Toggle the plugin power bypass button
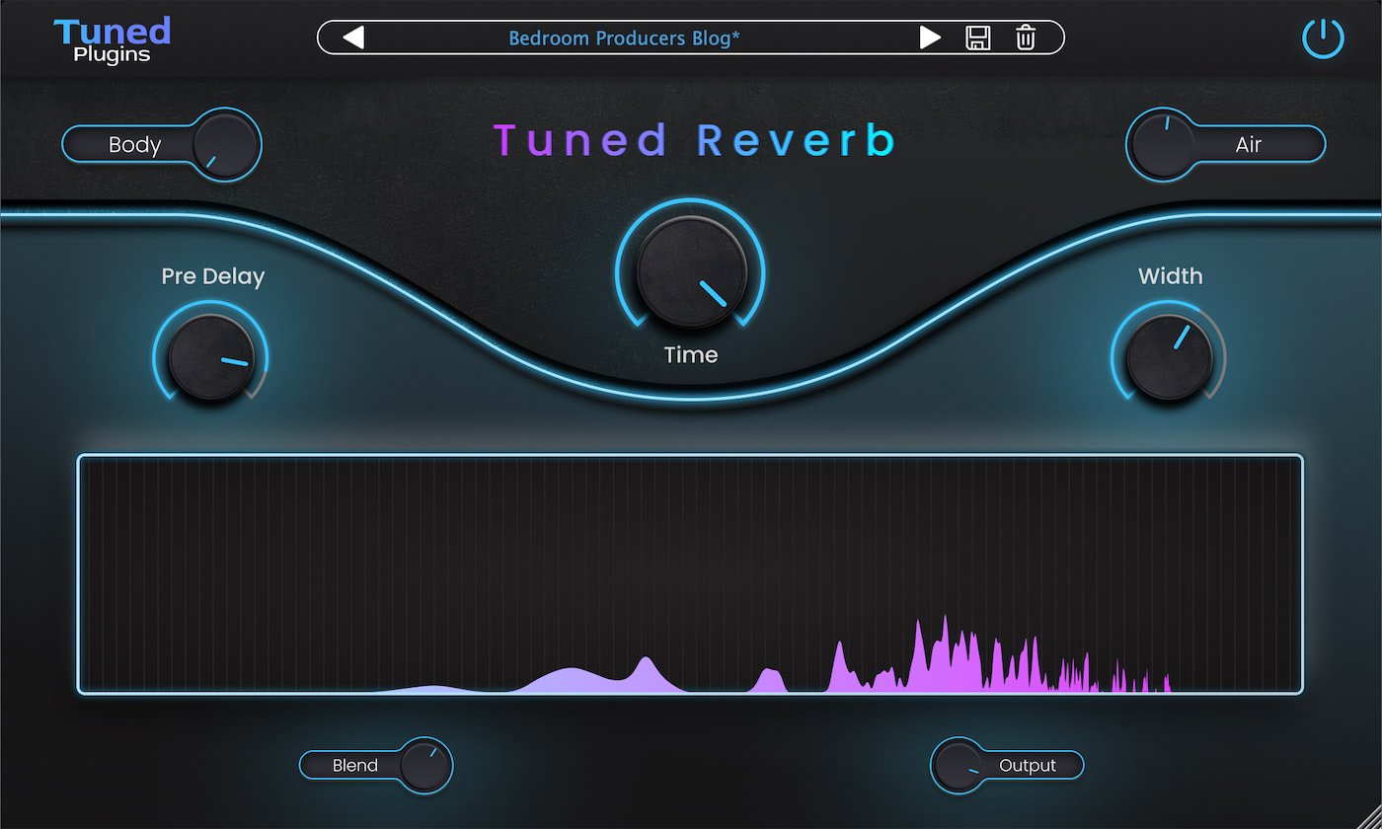Image resolution: width=1382 pixels, height=829 pixels. [1323, 38]
